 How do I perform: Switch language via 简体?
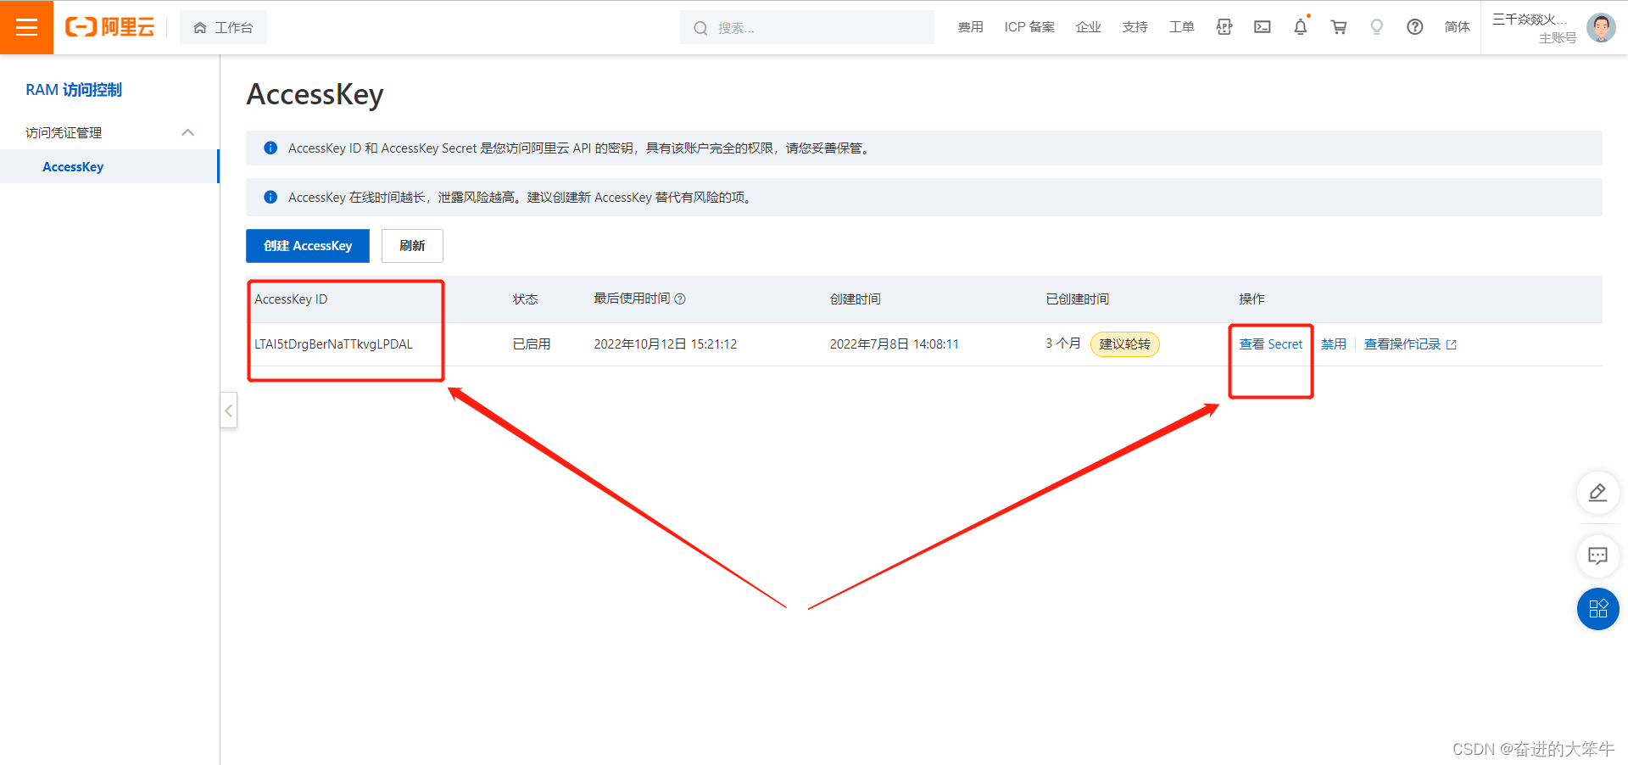tap(1457, 27)
